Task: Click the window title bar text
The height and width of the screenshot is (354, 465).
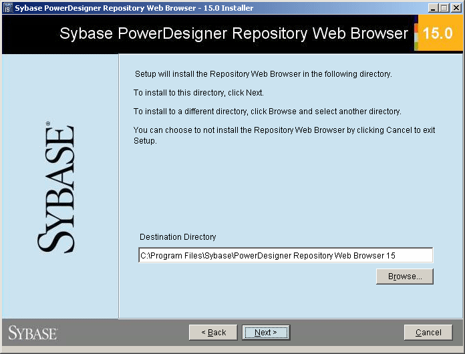Action: (x=134, y=8)
